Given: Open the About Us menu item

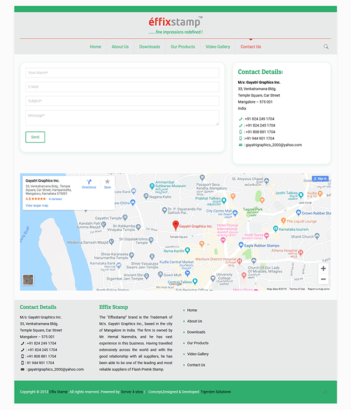Looking at the screenshot, I should coord(120,47).
